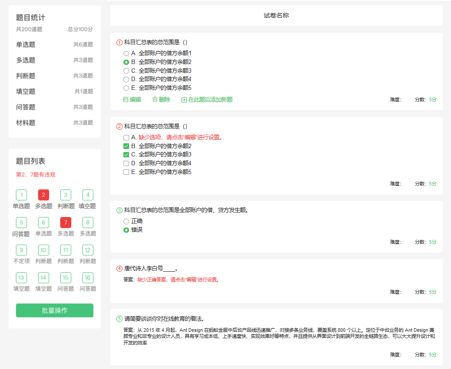
Task: Click the 批量操作 button
Action: [54, 310]
